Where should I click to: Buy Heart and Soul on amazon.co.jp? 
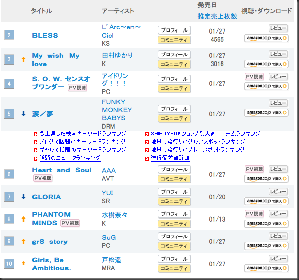click(x=267, y=179)
